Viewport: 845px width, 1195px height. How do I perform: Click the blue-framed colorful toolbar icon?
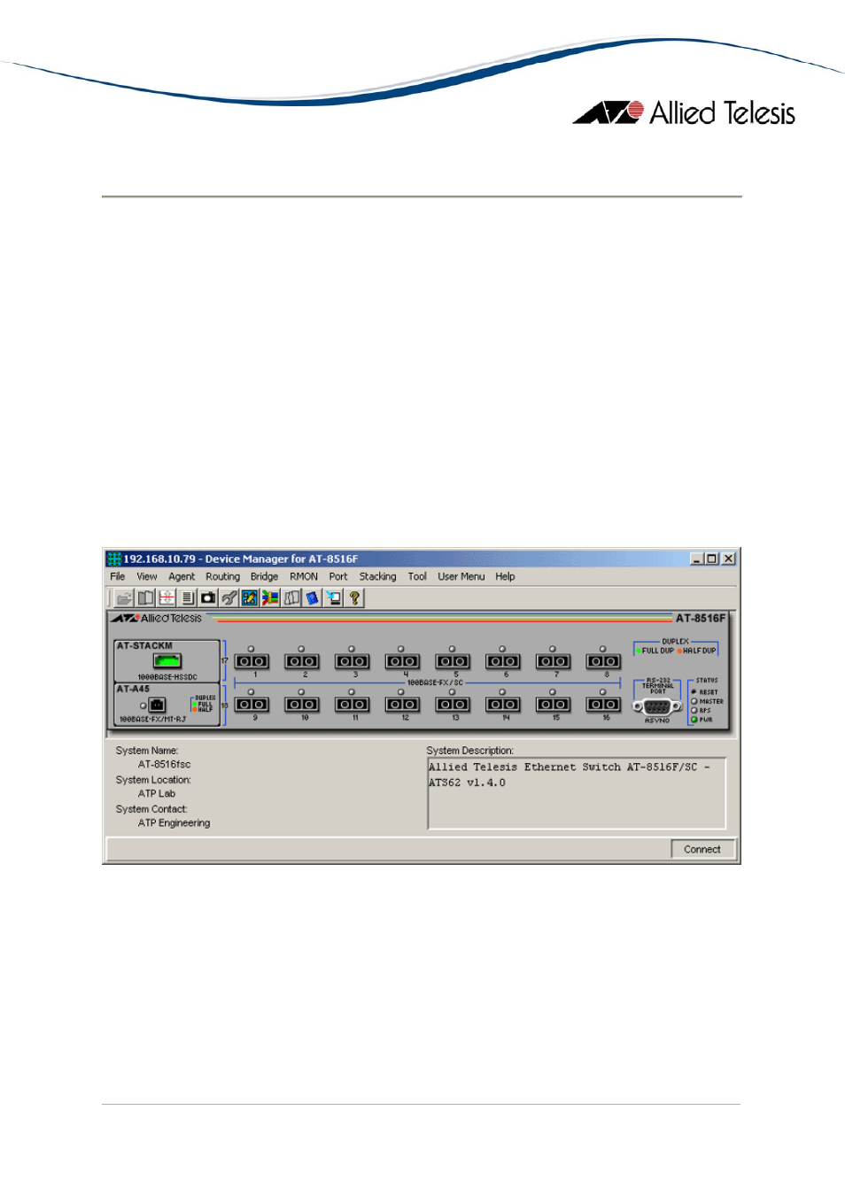pos(250,598)
